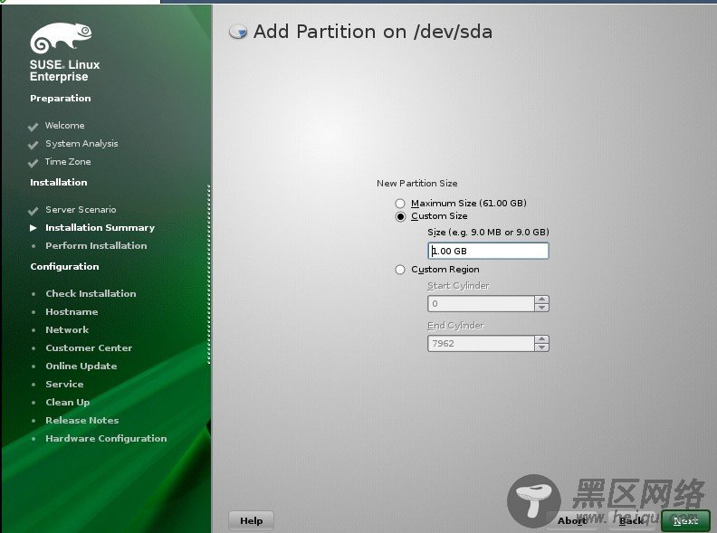Click the partition size input field

[488, 251]
